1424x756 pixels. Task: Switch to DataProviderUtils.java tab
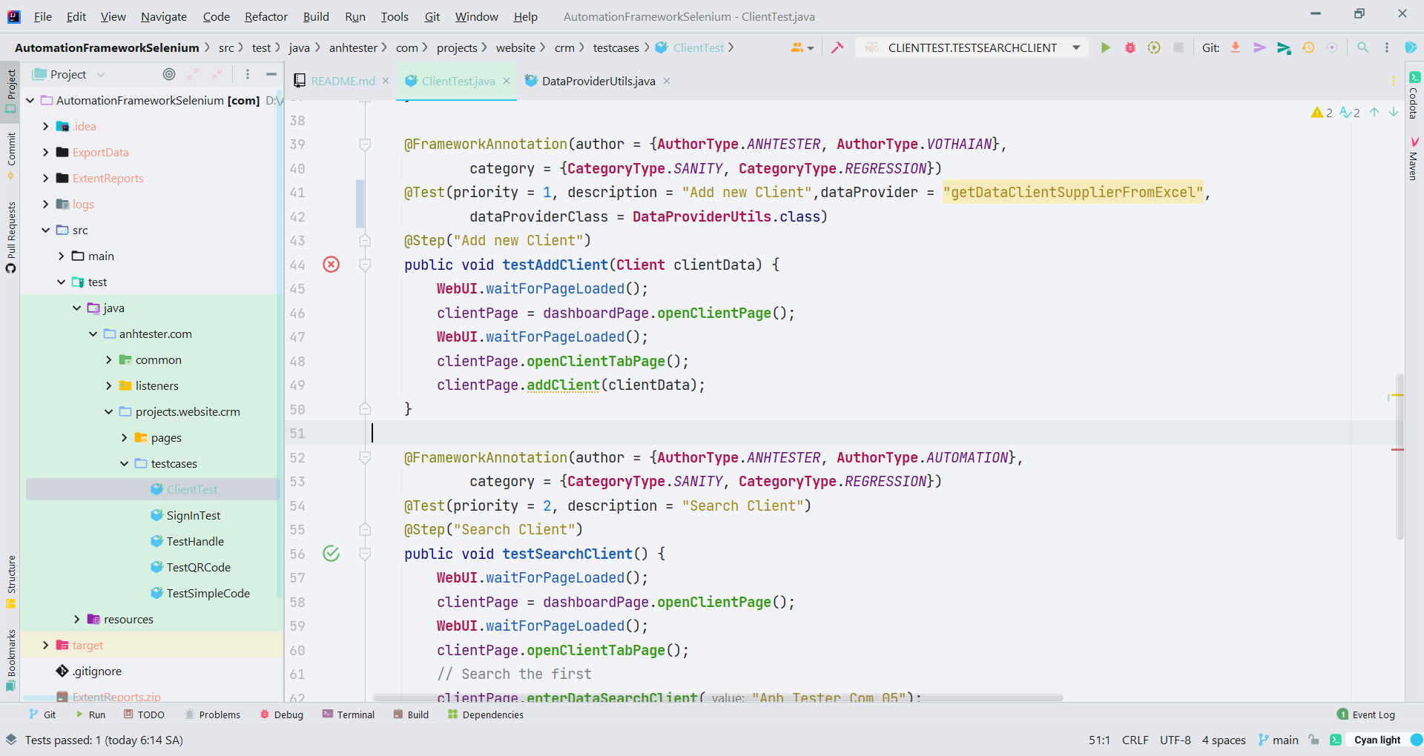click(x=598, y=81)
